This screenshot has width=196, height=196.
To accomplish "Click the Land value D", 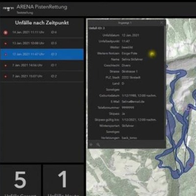I will pos(123,83).
